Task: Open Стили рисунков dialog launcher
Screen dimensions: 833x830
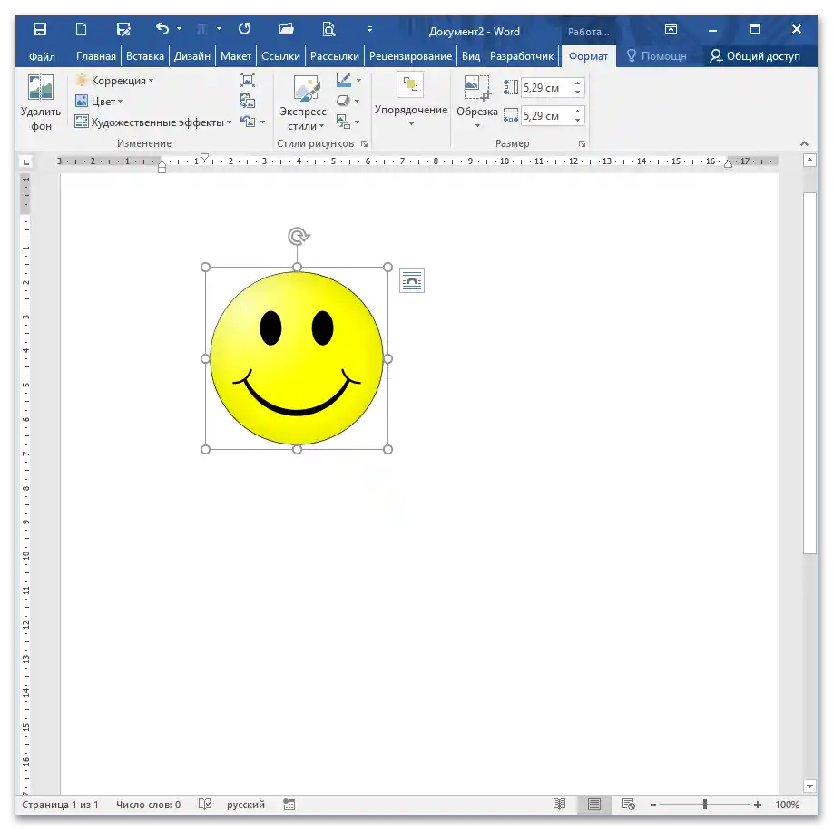Action: (x=365, y=144)
